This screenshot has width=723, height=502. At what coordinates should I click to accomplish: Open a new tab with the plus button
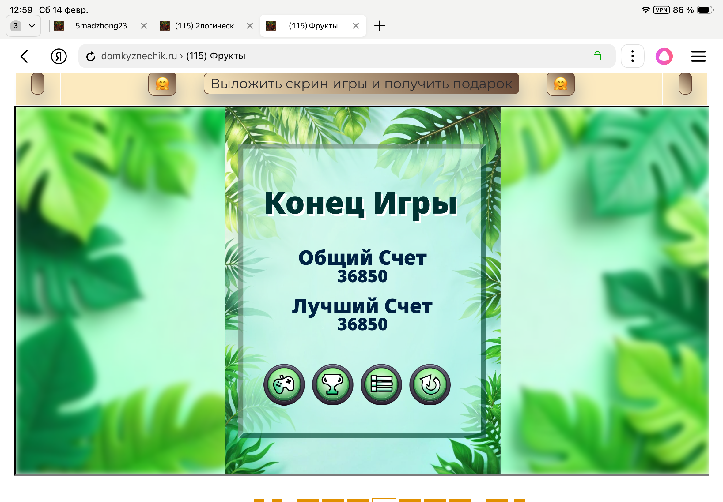[x=380, y=25]
